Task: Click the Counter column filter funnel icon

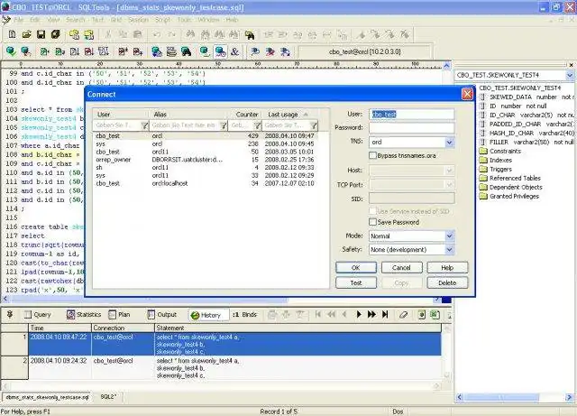Action: 258,125
